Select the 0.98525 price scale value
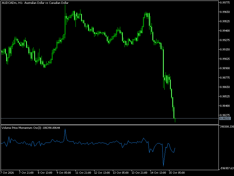This screenshot has width=234, height=176. tap(226, 97)
